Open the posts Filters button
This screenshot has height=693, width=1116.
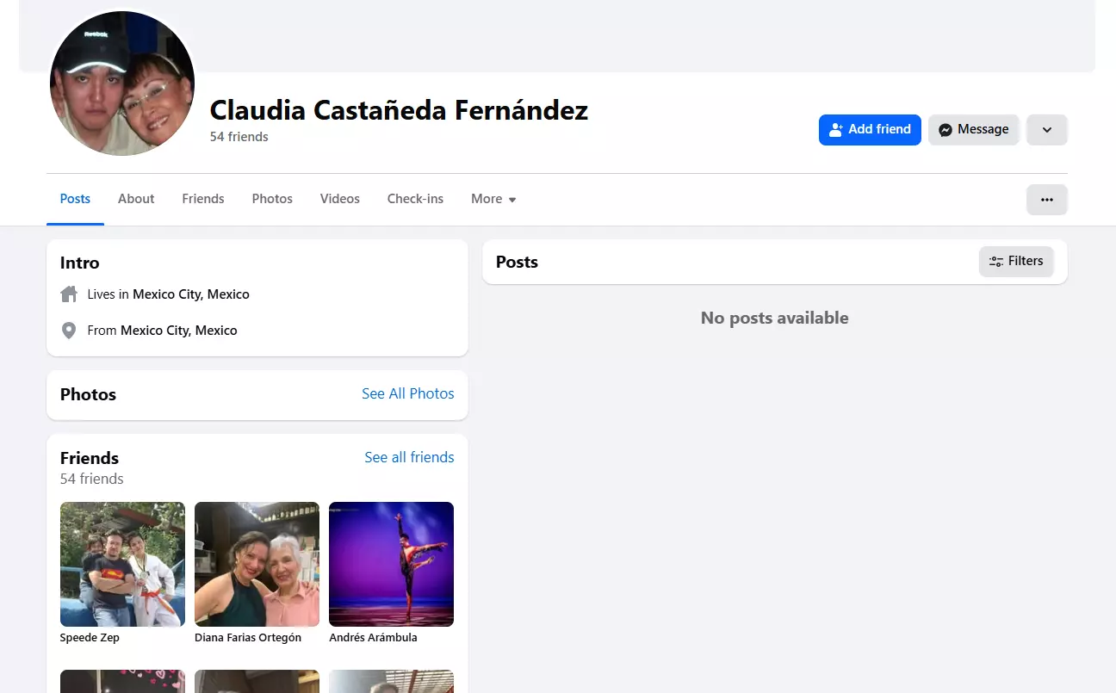(x=1016, y=261)
